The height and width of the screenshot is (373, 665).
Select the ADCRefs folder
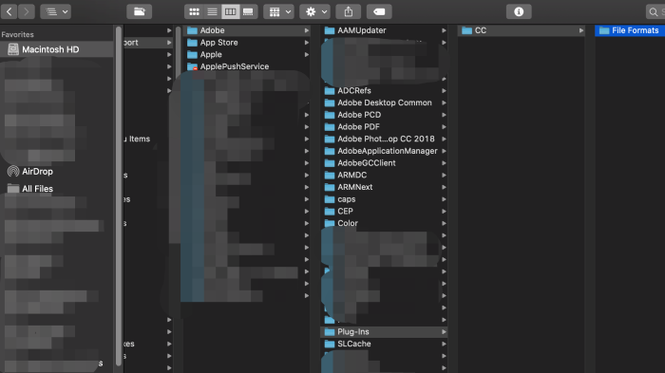385,91
